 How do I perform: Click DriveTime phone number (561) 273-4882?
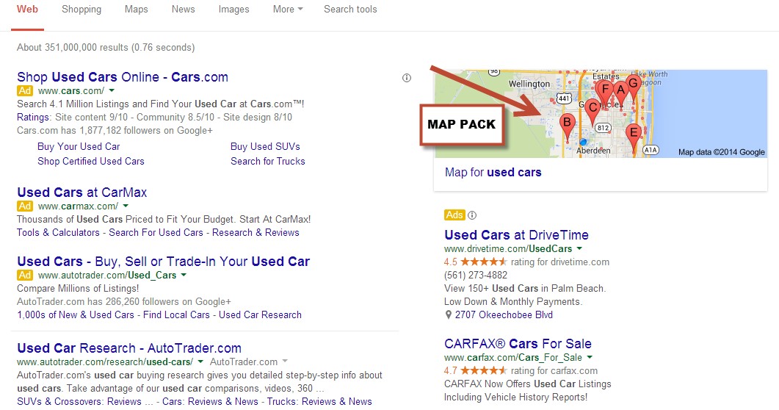[476, 276]
